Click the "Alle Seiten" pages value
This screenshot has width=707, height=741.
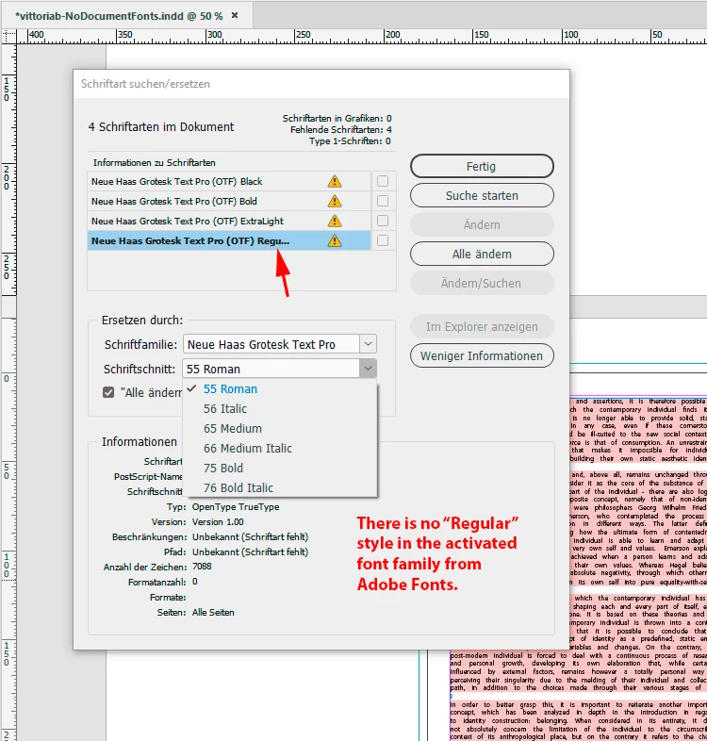click(213, 613)
